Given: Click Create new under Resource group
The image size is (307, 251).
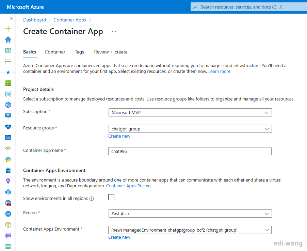Looking at the screenshot, I should [119, 136].
